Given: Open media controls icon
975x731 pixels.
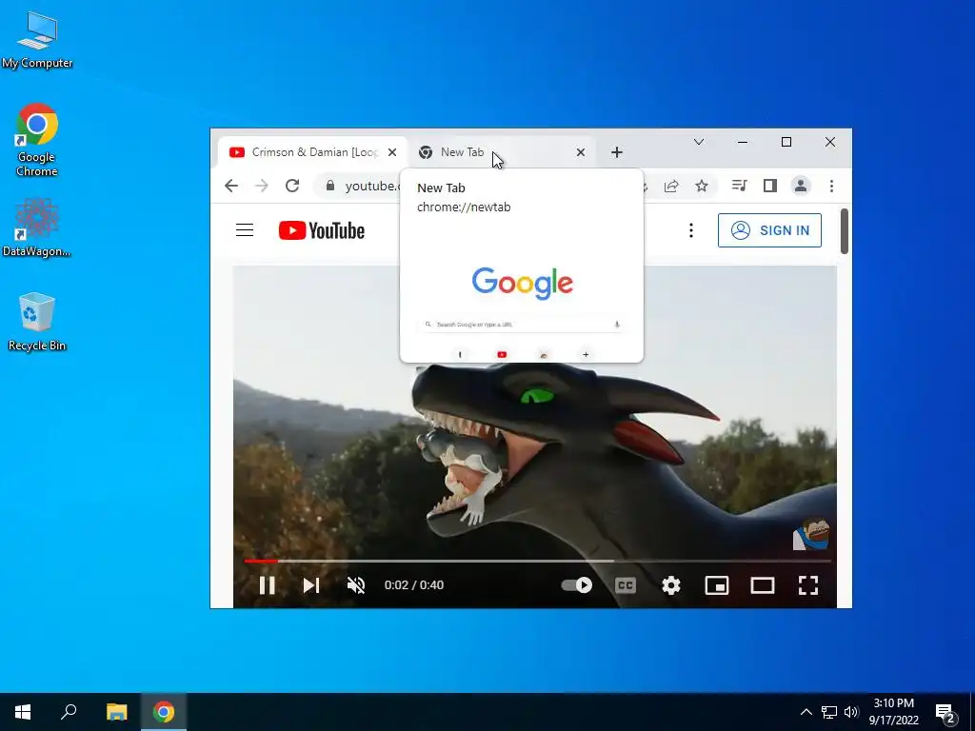Looking at the screenshot, I should tap(739, 186).
